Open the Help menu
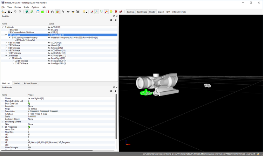Image resolution: width=263 pixels, height=156 pixels. point(44,7)
